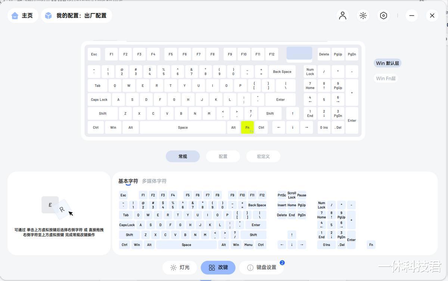
Task: Toggle the brightness theme sun icon
Action: [363, 16]
